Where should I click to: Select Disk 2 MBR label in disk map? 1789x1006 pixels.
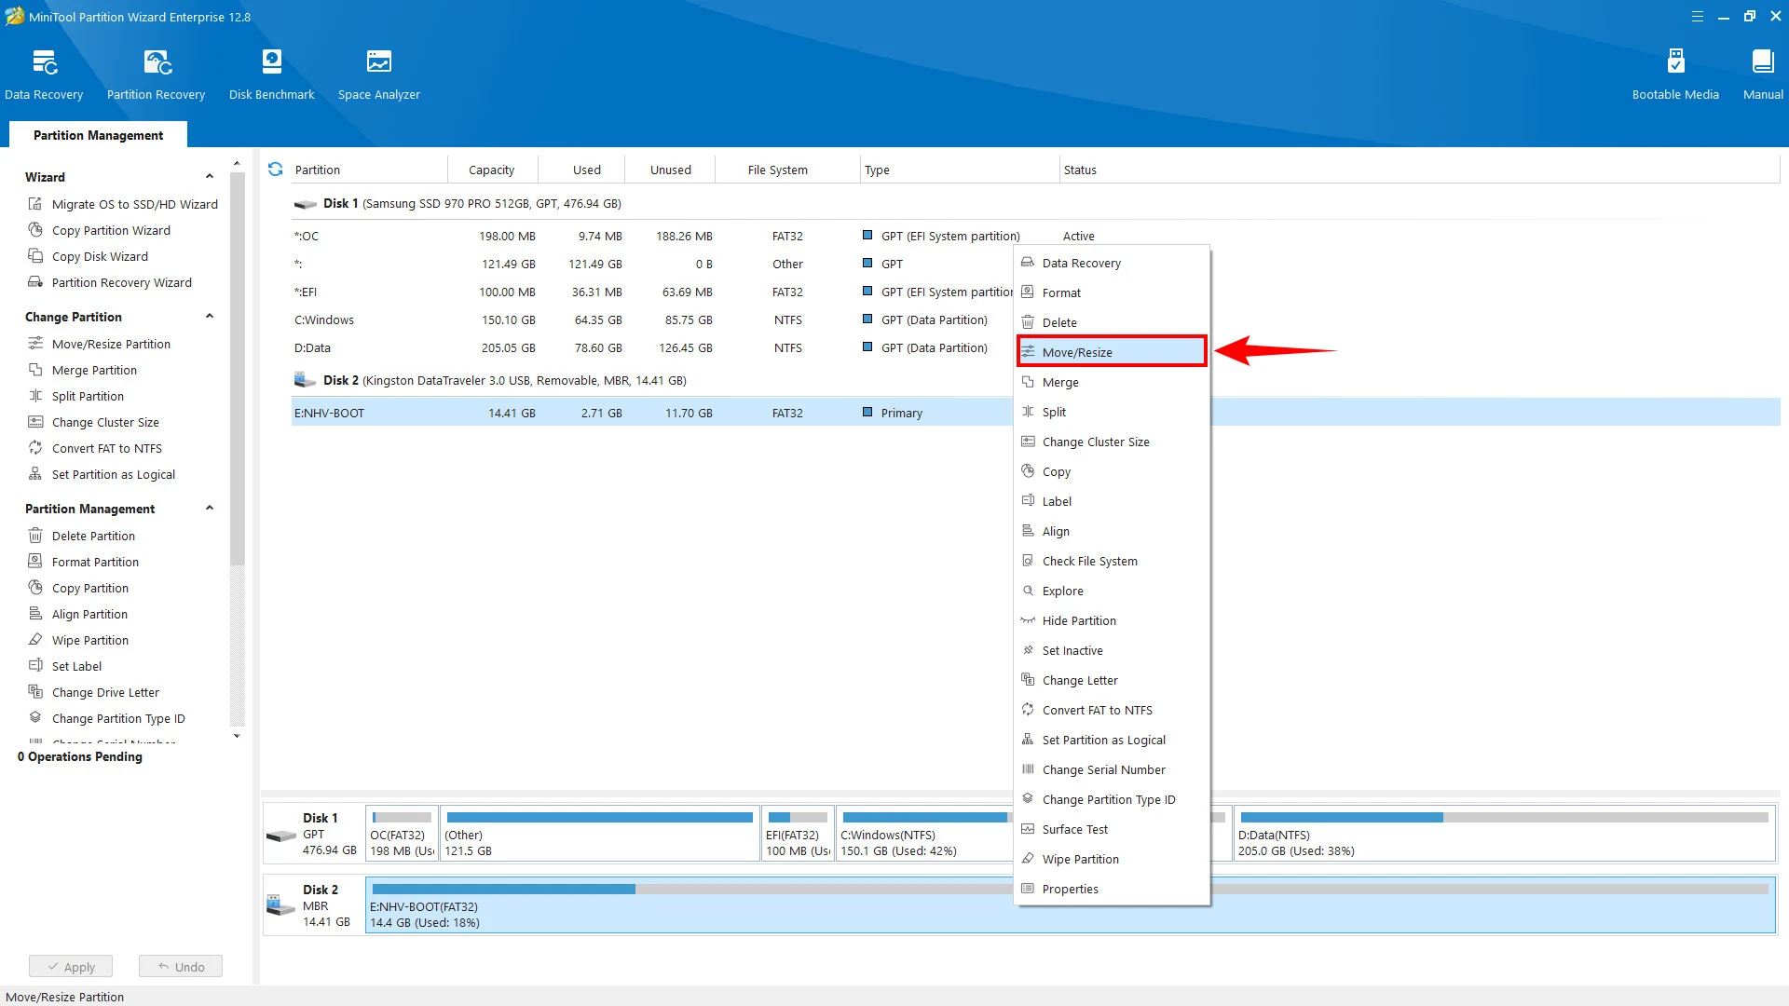click(314, 905)
